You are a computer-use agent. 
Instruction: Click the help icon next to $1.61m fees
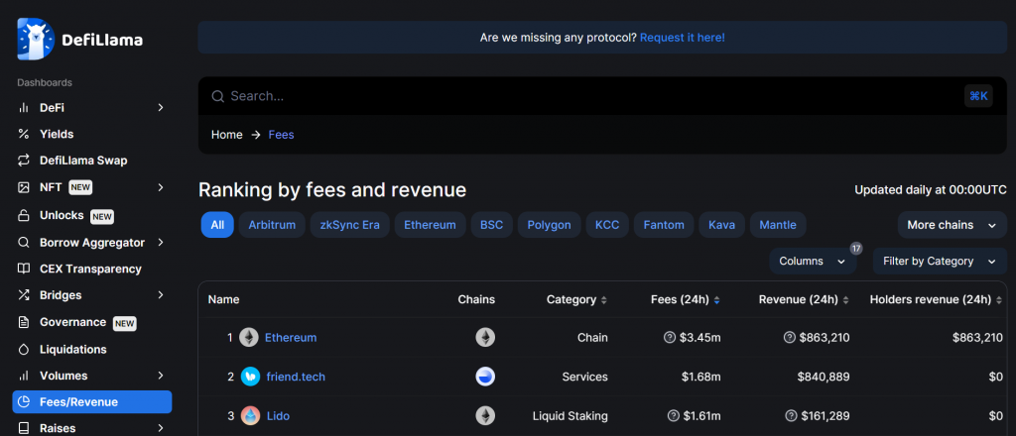click(x=674, y=416)
